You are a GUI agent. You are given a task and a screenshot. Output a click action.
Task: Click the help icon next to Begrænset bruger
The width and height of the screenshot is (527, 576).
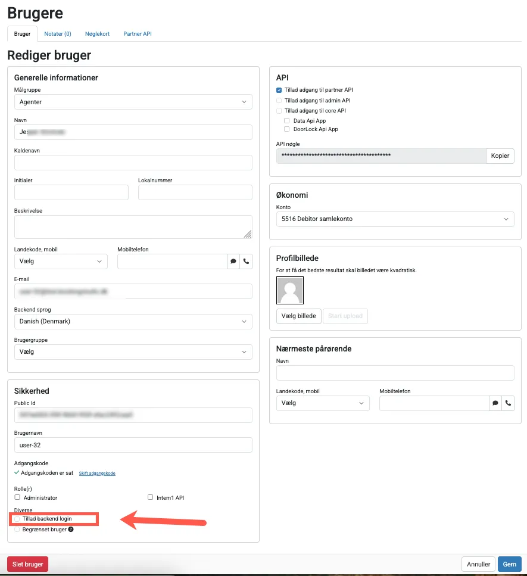click(71, 529)
